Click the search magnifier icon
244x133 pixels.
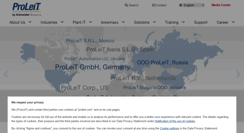tap(126, 5)
